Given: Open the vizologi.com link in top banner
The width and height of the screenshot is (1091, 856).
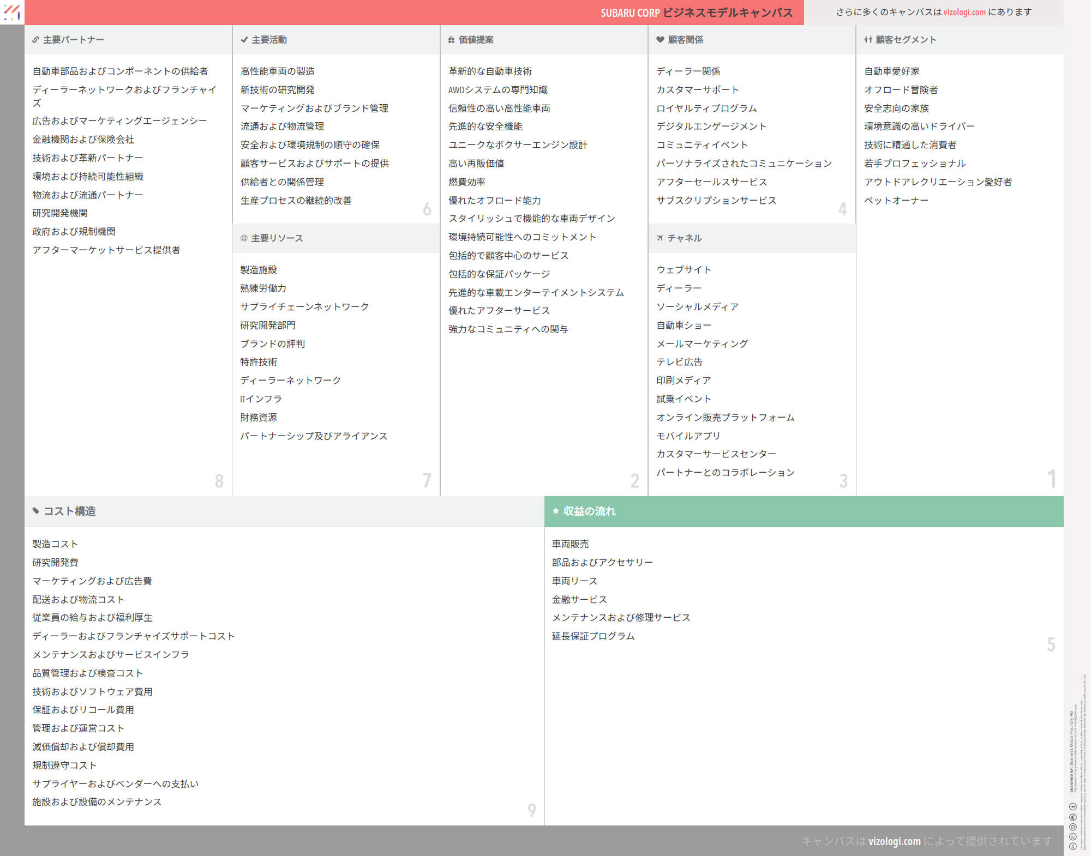Looking at the screenshot, I should point(964,12).
